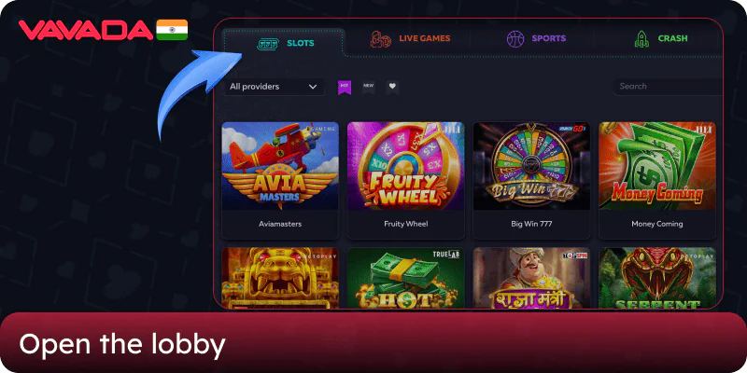Toggle the heart favorites filter
The width and height of the screenshot is (747, 373).
(x=392, y=87)
